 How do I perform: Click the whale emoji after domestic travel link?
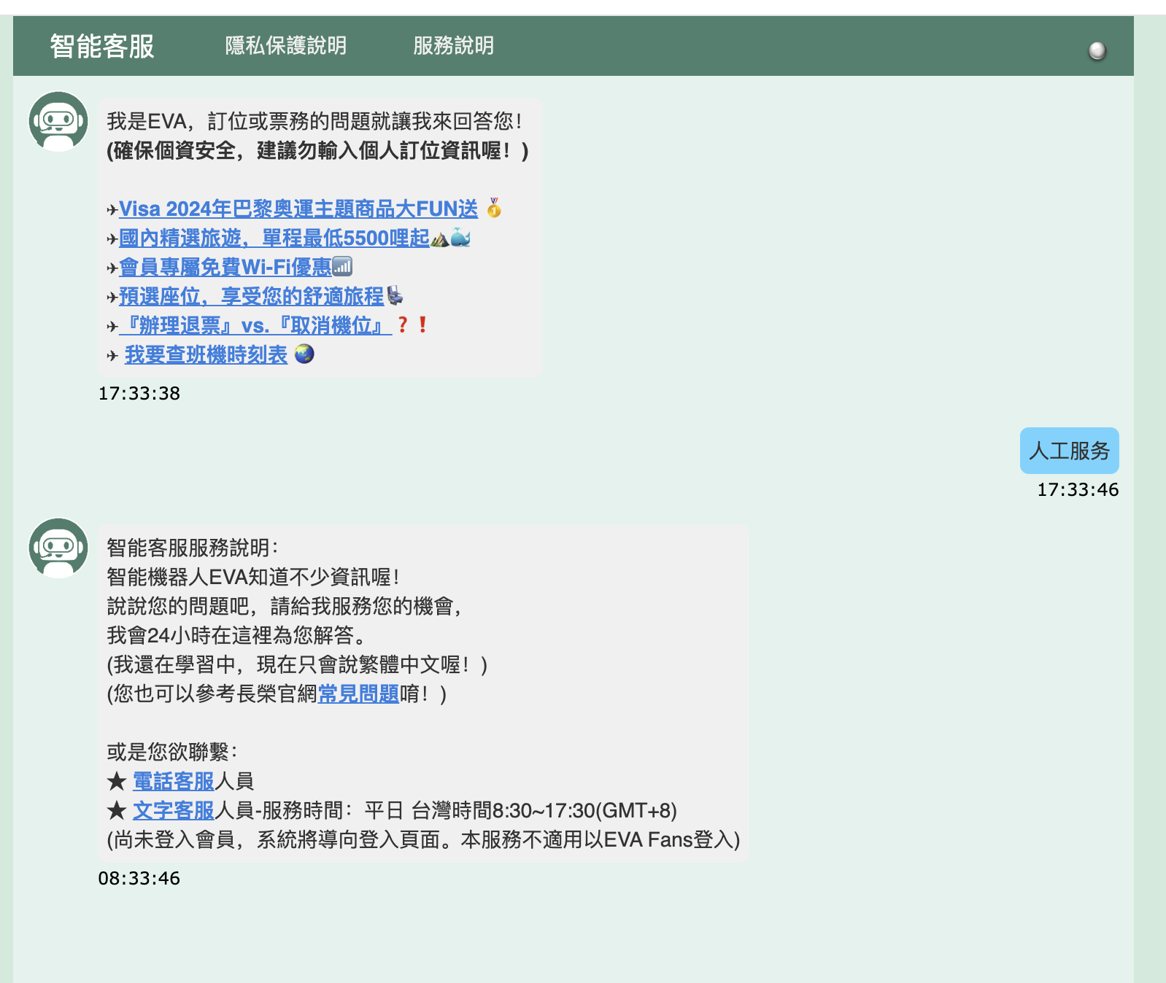[x=460, y=238]
